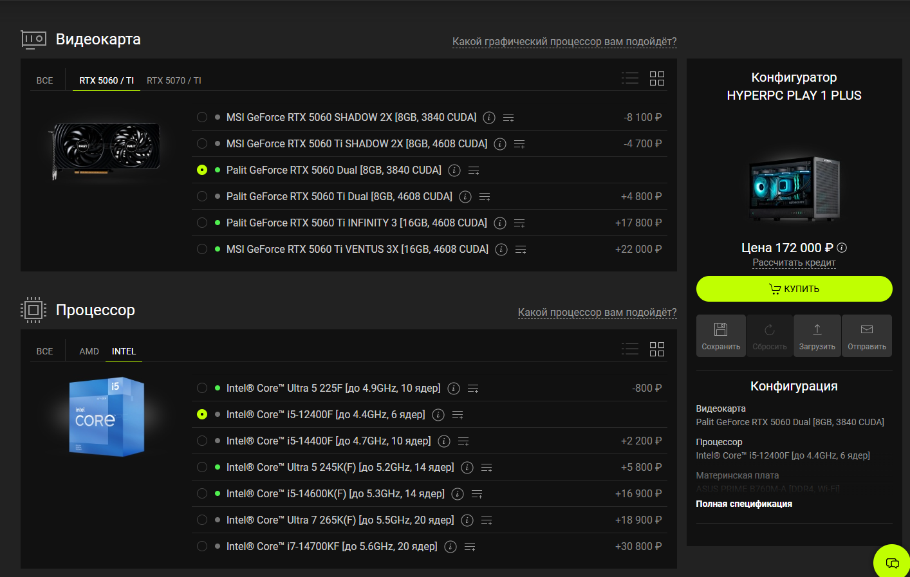Load a configuration with Загрузить button
The height and width of the screenshot is (577, 910).
click(x=817, y=336)
